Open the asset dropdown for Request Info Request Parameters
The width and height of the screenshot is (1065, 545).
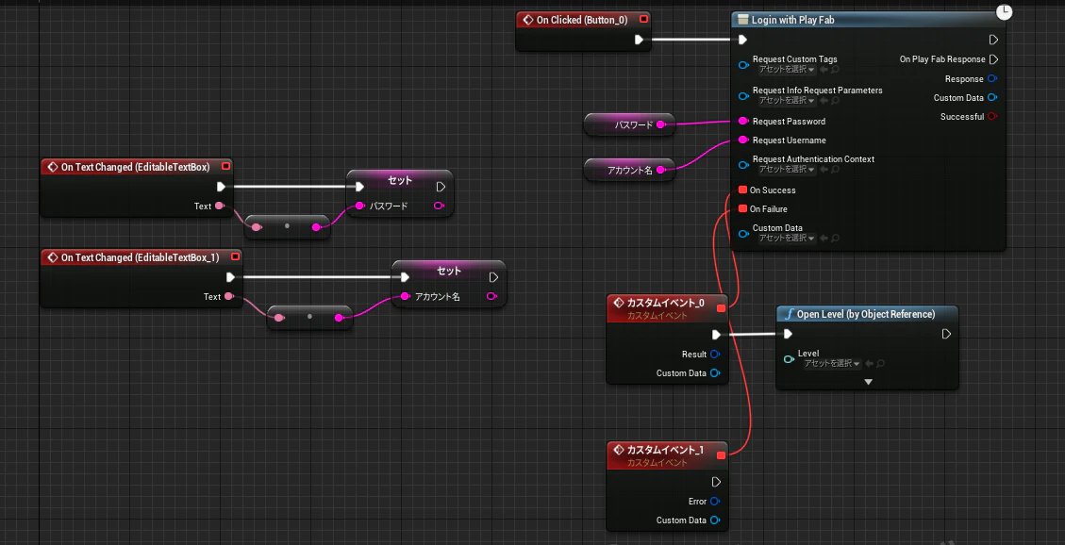pyautogui.click(x=787, y=101)
